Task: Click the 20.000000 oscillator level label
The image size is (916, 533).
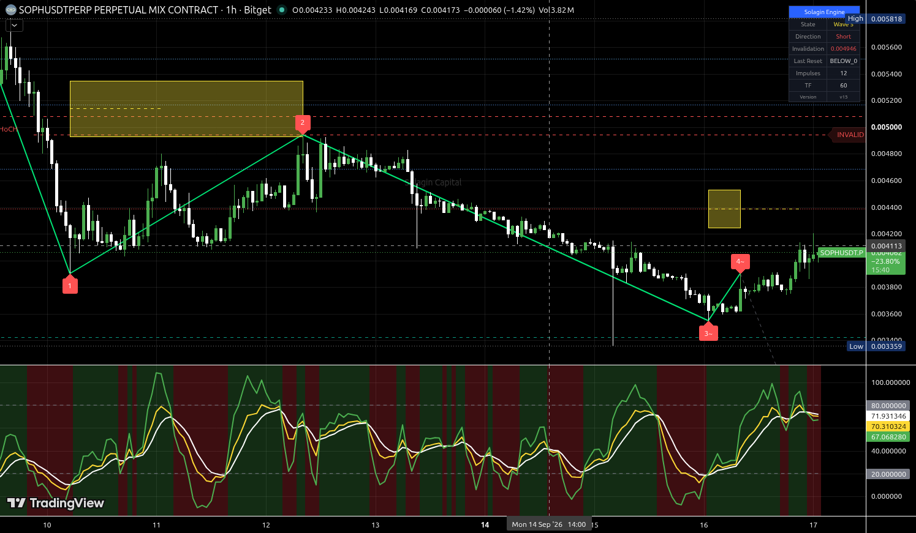Action: (x=888, y=474)
